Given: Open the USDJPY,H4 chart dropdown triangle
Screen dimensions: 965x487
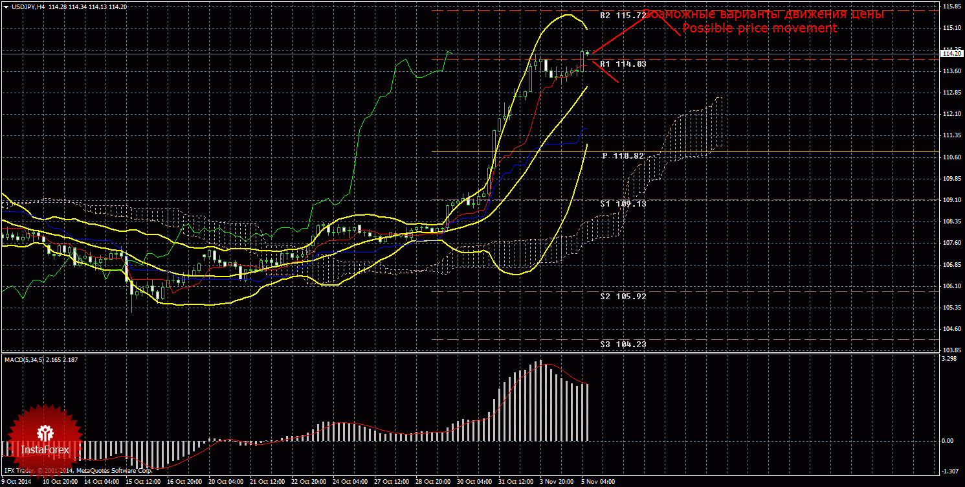Looking at the screenshot, I should 6,6.
